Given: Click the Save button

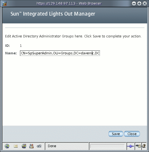Looking at the screenshot, I should pos(116,134).
